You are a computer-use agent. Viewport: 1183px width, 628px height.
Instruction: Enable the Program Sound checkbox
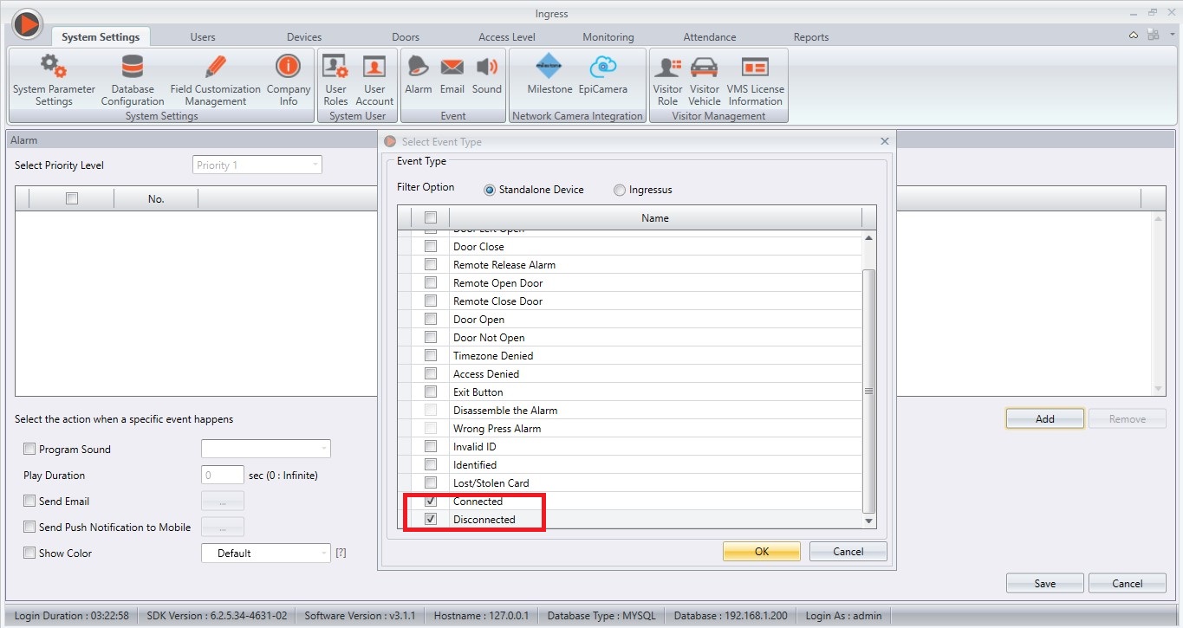click(x=29, y=450)
